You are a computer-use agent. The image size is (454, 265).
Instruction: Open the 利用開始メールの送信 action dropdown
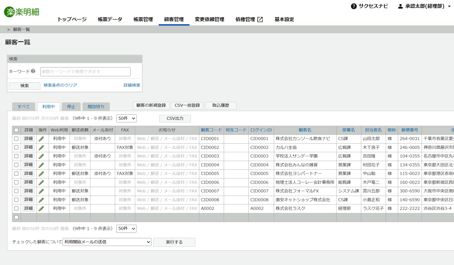[107, 242]
